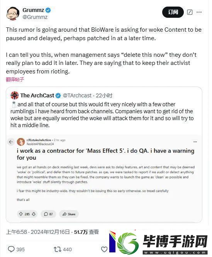Viewport: 212px width, 257px height.
Task: Open the 87 comments on Reddit post
Action: [x=48, y=214]
